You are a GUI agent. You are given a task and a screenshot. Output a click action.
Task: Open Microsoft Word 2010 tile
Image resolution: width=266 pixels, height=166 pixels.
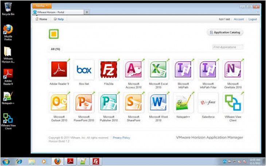tap(158, 103)
